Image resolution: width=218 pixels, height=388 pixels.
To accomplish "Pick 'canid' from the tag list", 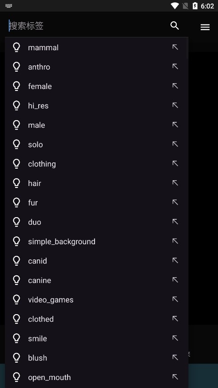I will [x=96, y=261].
